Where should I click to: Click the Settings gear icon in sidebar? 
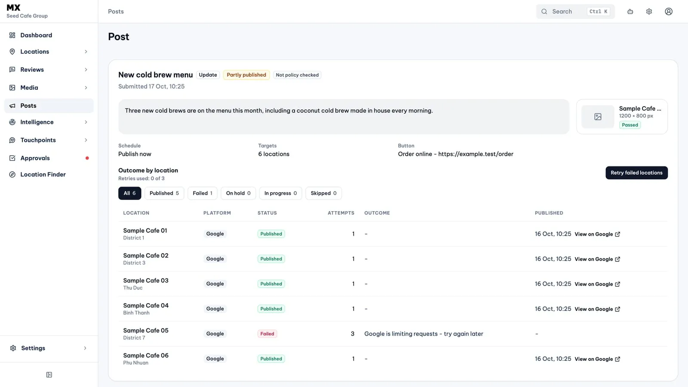coord(13,348)
